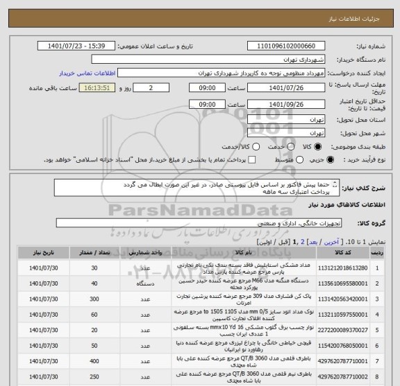Screen dimensions: 400x386
Task: Click the استان محل تحویل field
Action: (x=286, y=119)
